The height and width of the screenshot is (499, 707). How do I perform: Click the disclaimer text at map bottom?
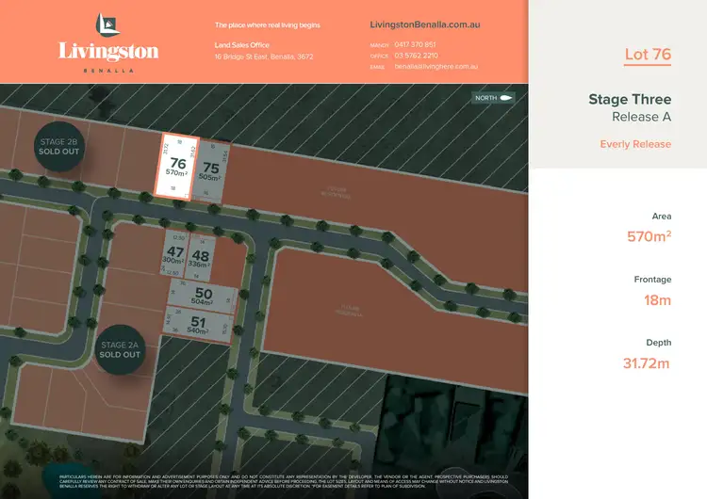coord(284,481)
